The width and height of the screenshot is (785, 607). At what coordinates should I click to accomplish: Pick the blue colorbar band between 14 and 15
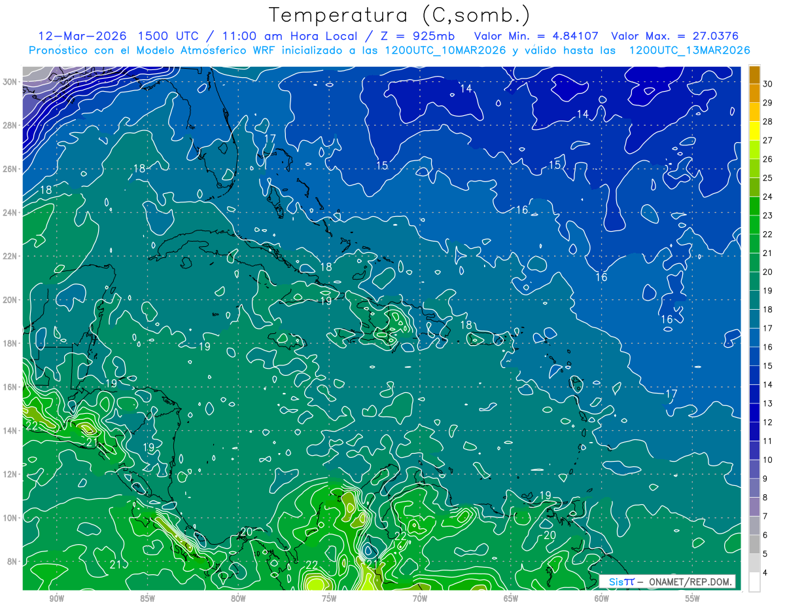(x=755, y=375)
